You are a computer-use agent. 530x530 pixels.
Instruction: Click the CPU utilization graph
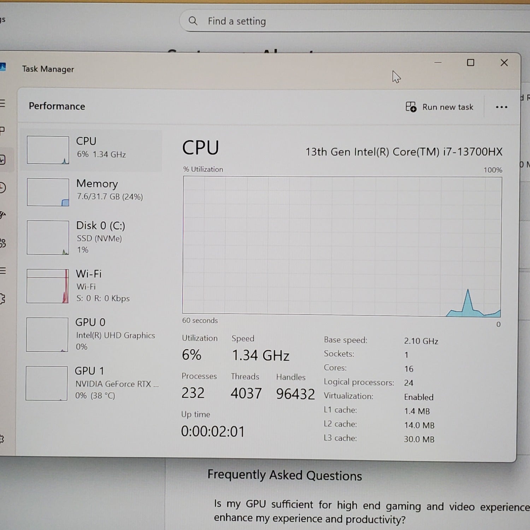point(342,246)
